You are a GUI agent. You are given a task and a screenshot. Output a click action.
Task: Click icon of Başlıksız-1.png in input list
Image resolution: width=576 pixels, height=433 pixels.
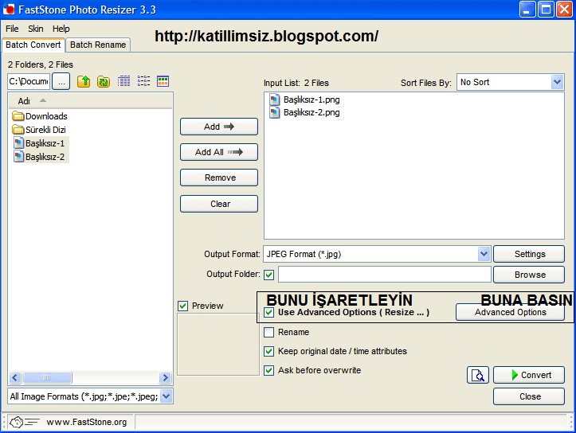(x=274, y=99)
